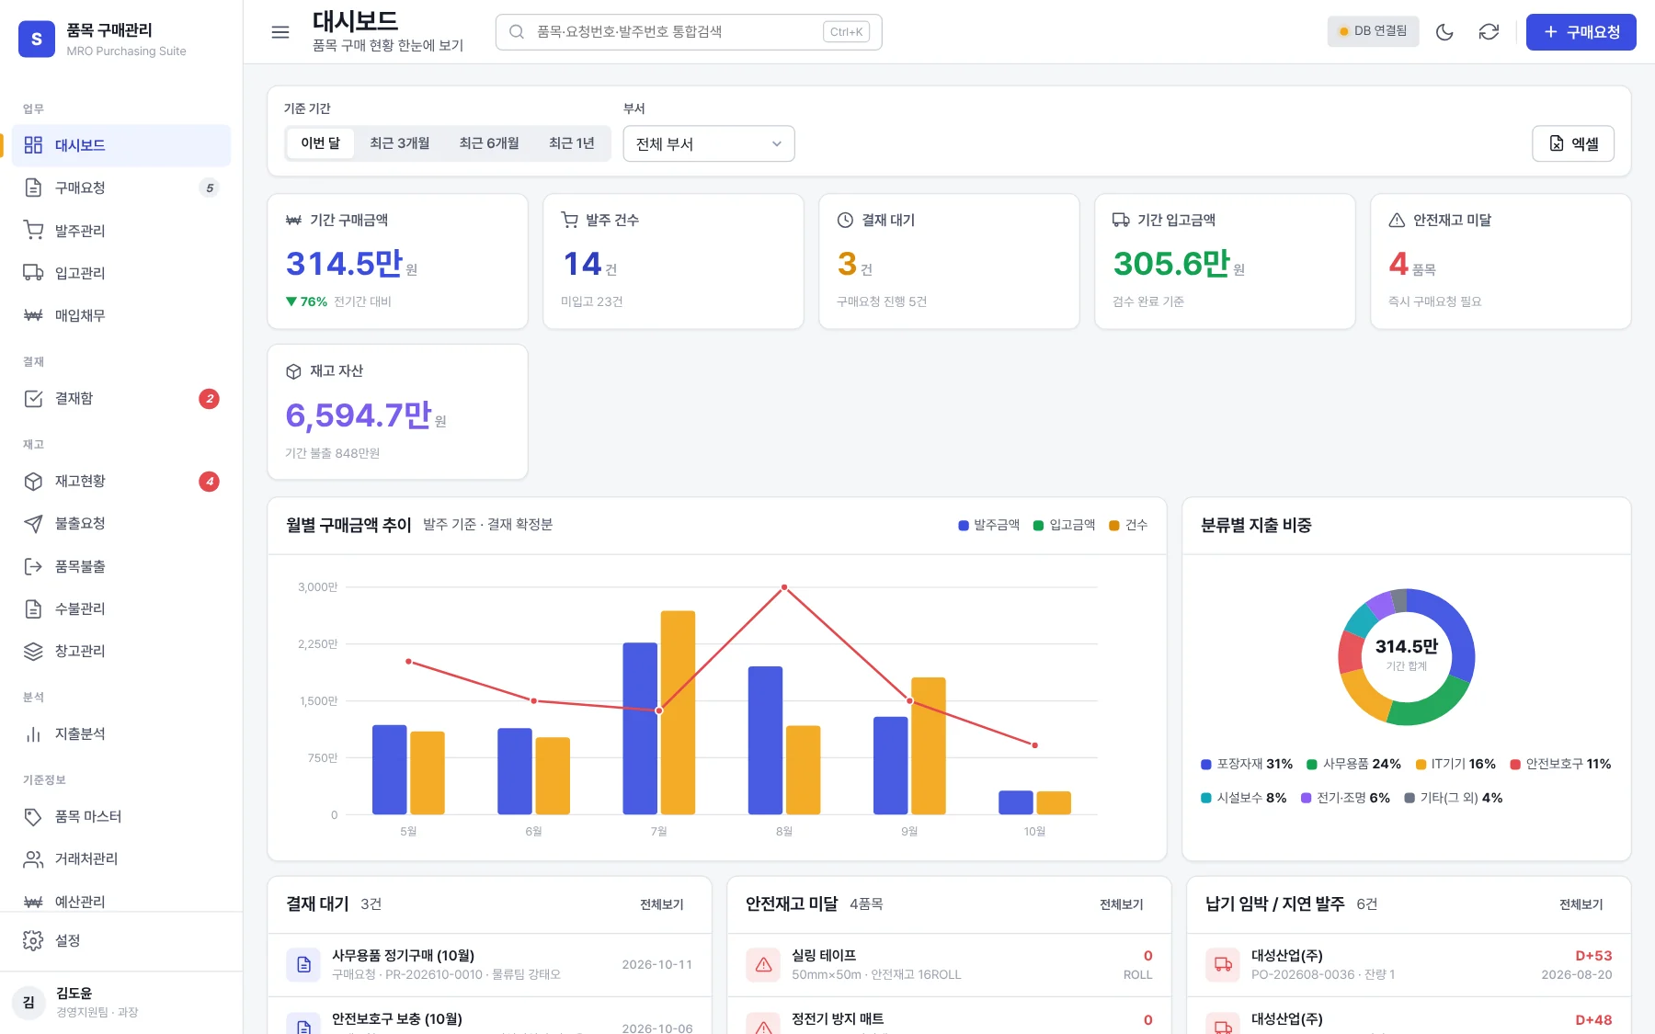Focus the 통합검색 search field

689,32
